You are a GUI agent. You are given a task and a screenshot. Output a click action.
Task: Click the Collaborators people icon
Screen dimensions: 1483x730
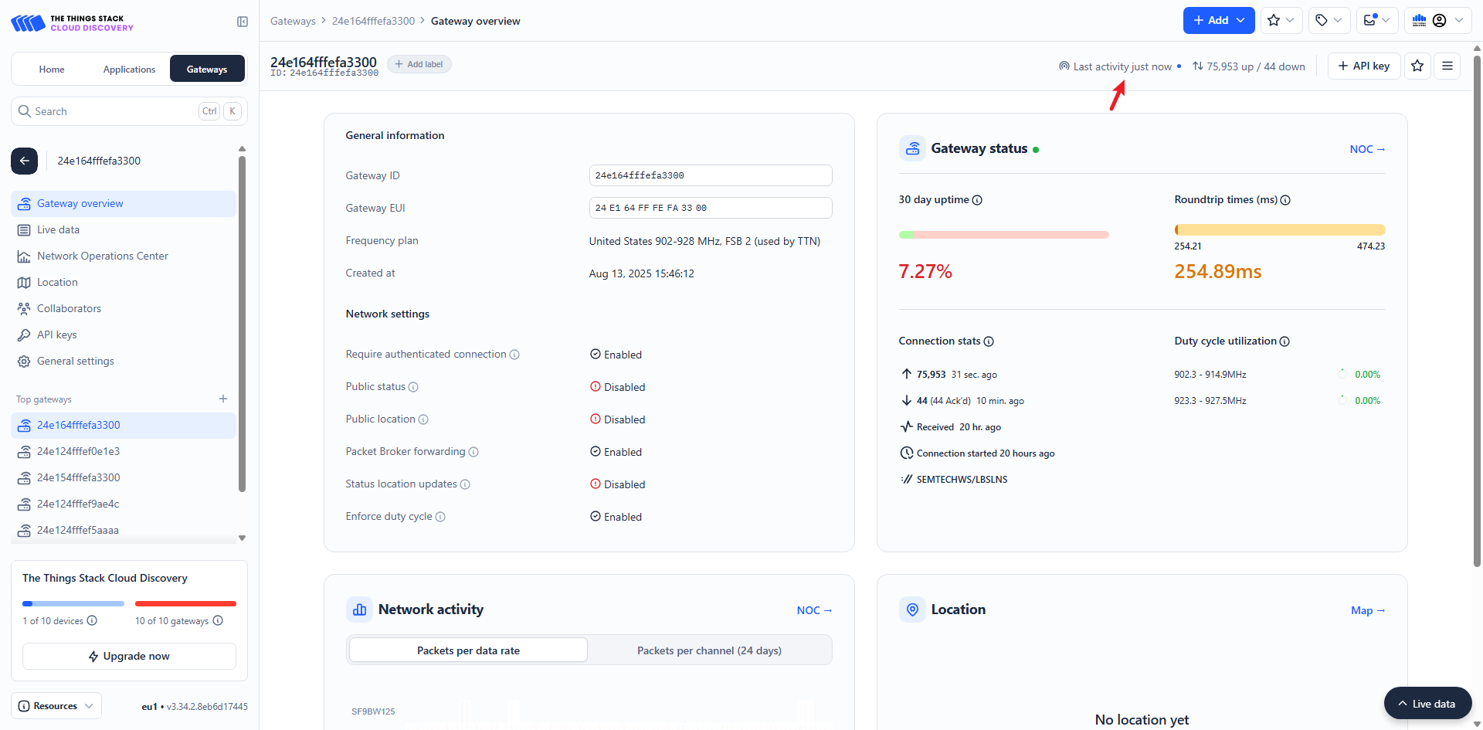(24, 309)
